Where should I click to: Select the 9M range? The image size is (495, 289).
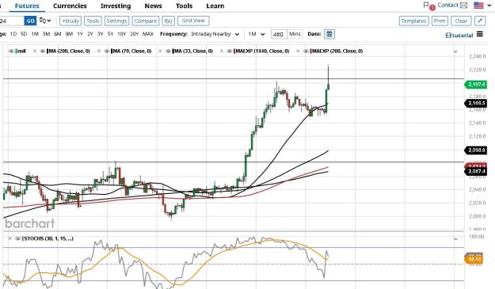tap(69, 34)
